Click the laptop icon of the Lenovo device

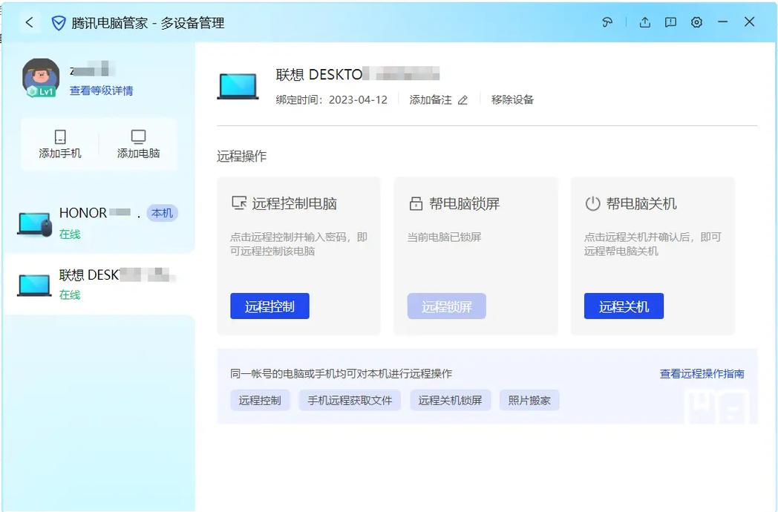pyautogui.click(x=238, y=82)
